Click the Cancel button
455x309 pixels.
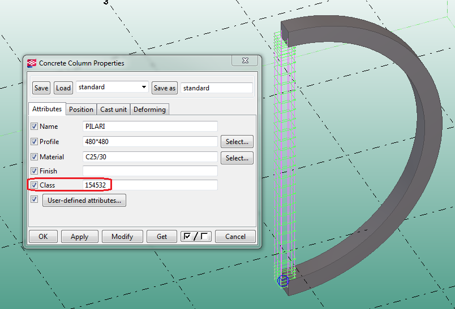tap(235, 237)
